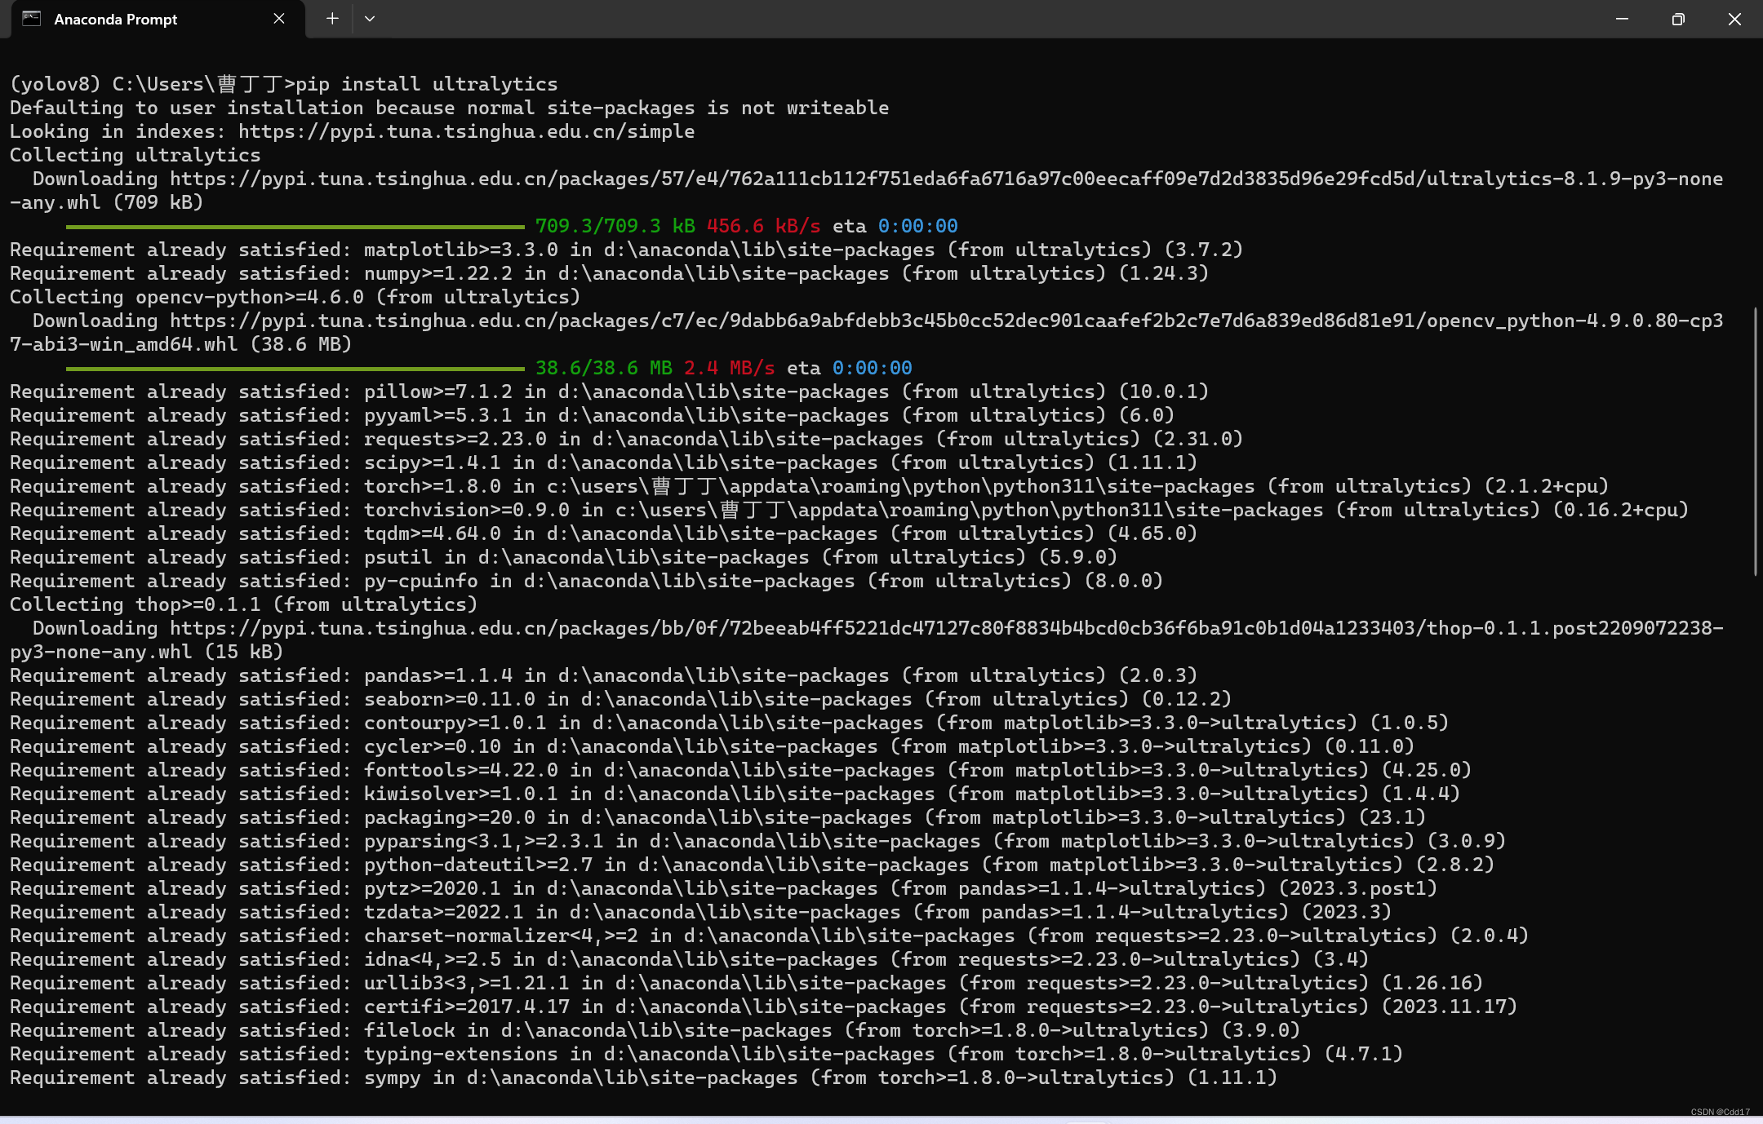
Task: Minimize the terminal window
Action: tap(1622, 19)
